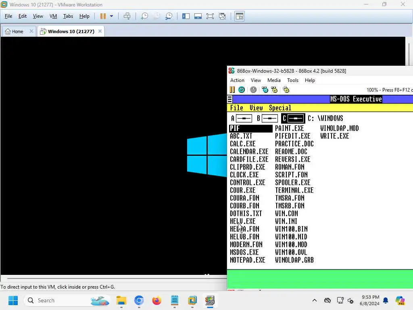Select CALENDAR.EXE in the file list
Viewport: 413px width, 310px height.
click(249, 152)
